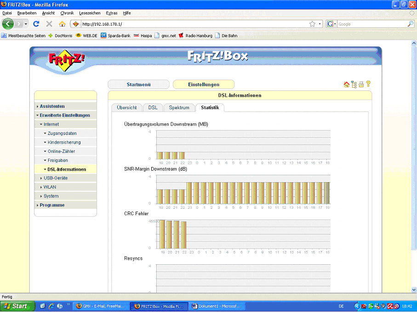Bookmark this page with the star icon

point(313,24)
